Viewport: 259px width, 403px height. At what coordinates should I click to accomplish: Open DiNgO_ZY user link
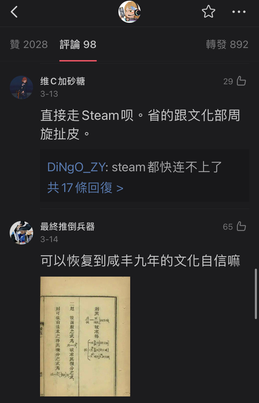coord(76,167)
